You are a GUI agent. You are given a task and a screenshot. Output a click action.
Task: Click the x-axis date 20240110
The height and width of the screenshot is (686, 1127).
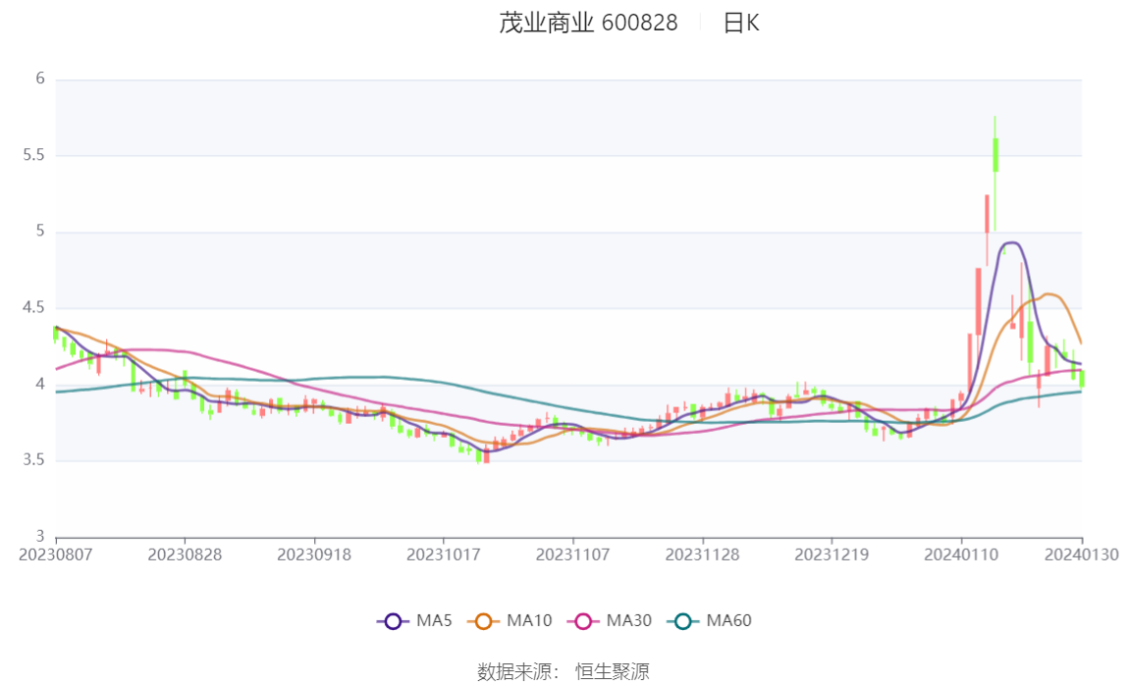(x=961, y=554)
